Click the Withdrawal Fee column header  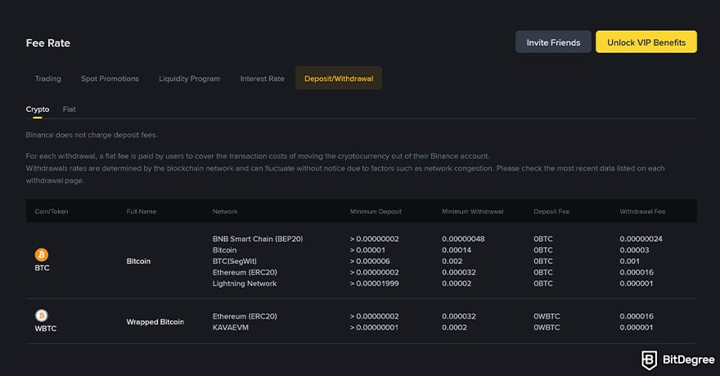[x=642, y=212]
